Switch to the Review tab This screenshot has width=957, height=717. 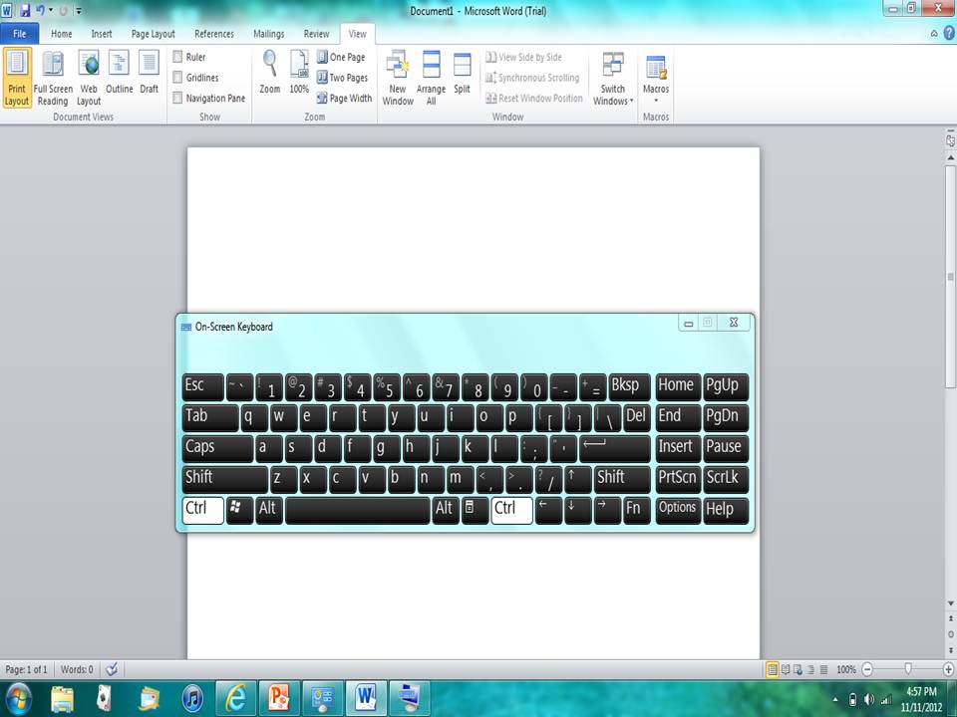[x=316, y=34]
